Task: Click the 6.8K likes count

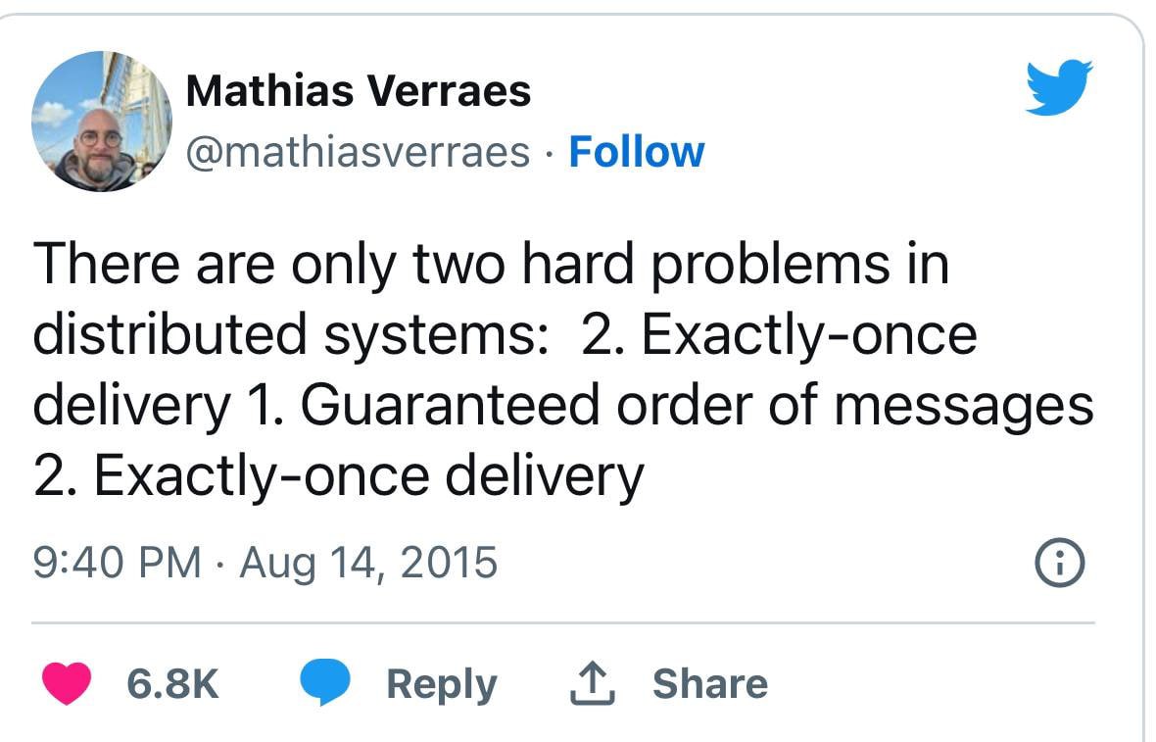Action: (x=172, y=683)
